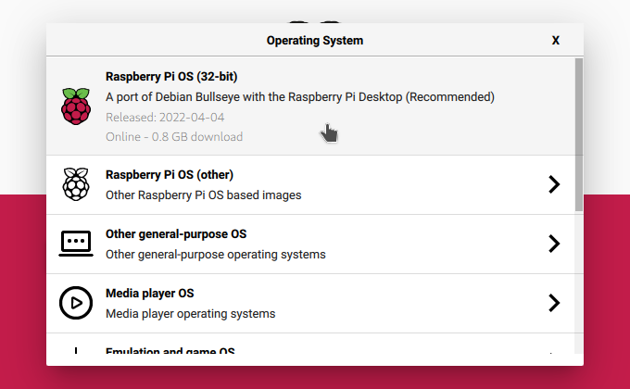Open the Raspberry Pi OS (other) title
Viewport: 630px width, 389px height.
click(170, 175)
